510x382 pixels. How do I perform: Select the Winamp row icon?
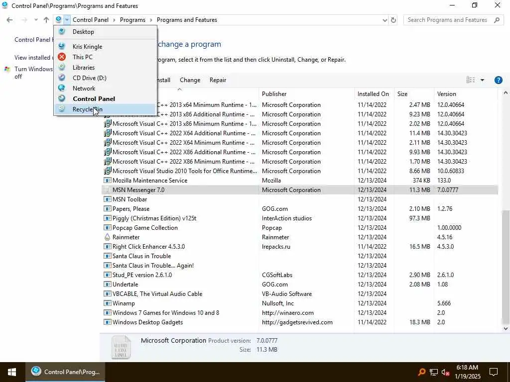click(108, 303)
